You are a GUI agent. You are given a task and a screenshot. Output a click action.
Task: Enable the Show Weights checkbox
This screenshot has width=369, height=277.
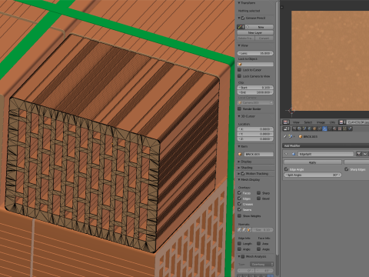pyautogui.click(x=240, y=215)
